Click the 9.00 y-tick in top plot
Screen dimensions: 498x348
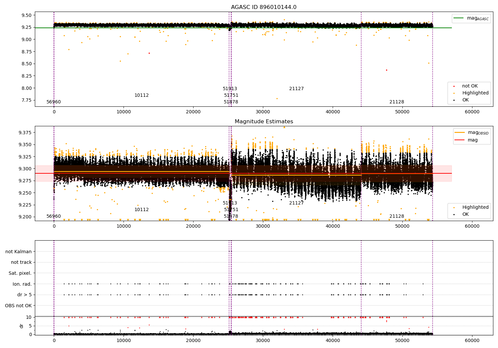[26, 39]
